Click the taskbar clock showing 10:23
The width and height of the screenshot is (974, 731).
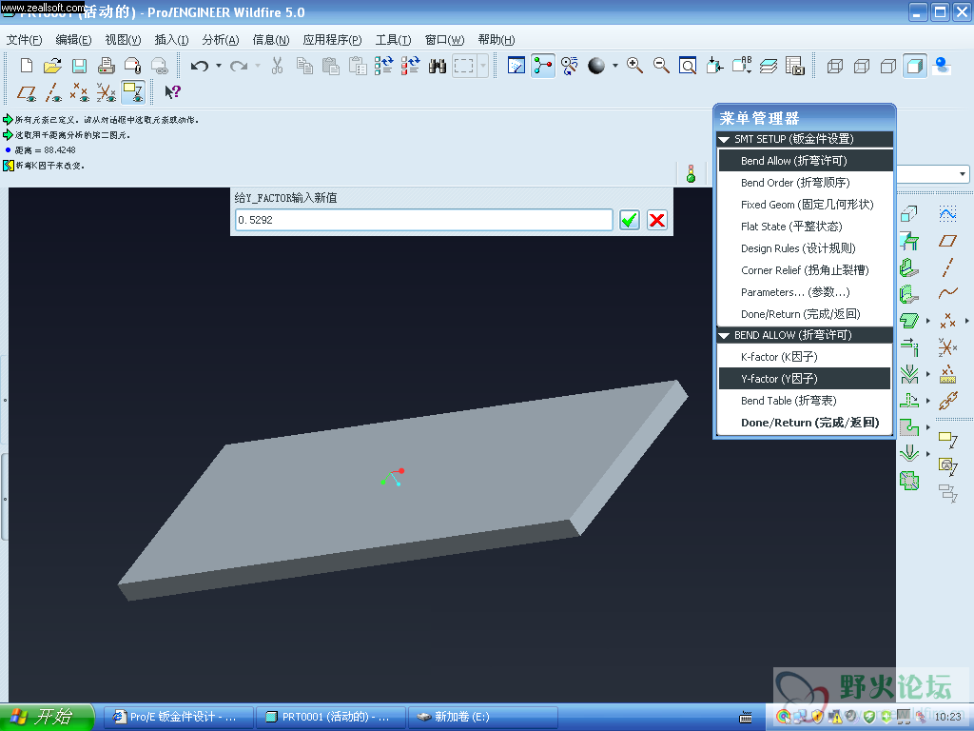pyautogui.click(x=948, y=718)
